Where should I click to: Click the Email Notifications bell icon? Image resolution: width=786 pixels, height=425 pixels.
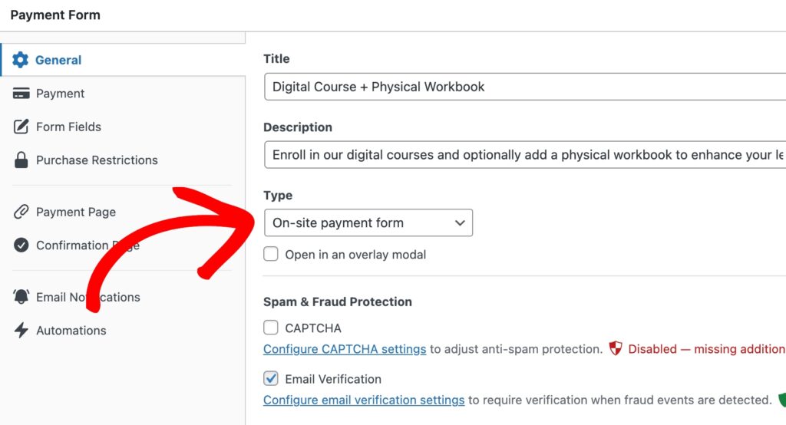[21, 297]
